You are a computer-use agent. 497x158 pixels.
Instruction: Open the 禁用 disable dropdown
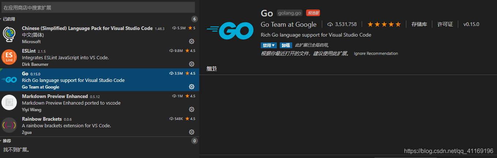tap(268, 45)
